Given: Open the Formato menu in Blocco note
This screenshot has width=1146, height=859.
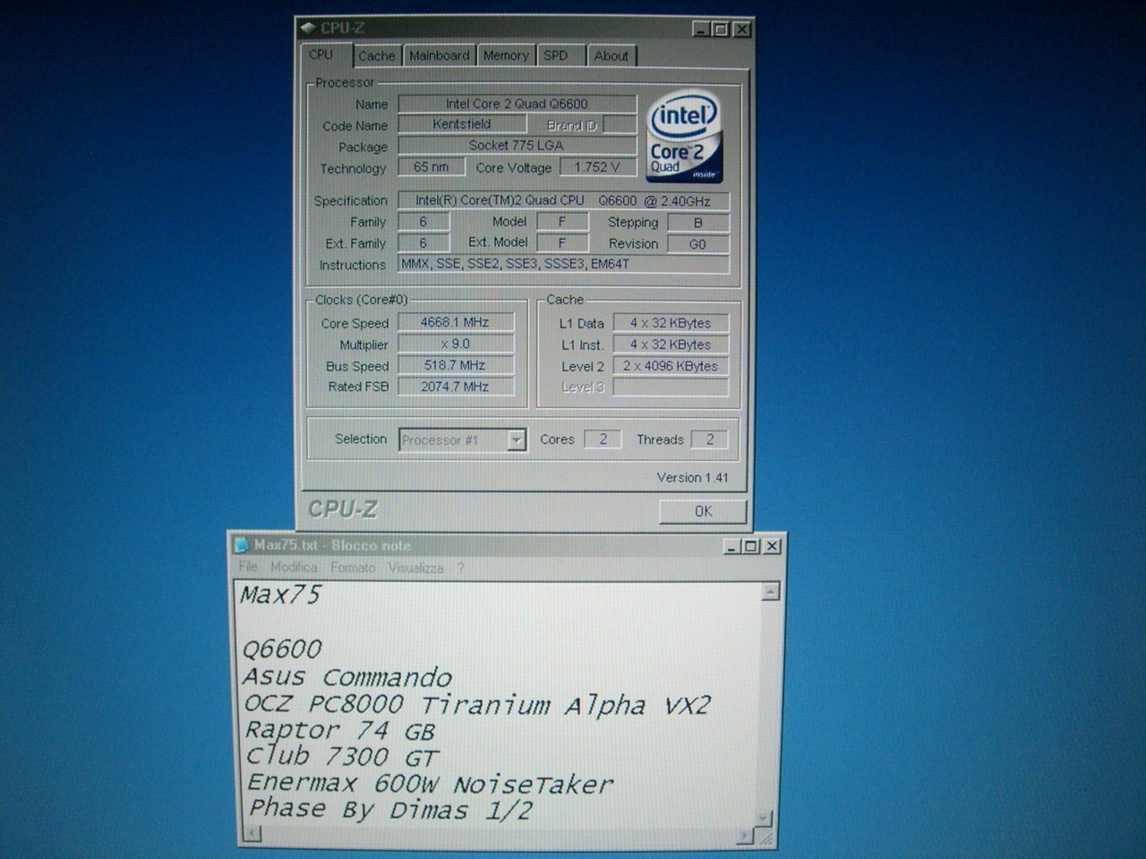Looking at the screenshot, I should (x=353, y=567).
